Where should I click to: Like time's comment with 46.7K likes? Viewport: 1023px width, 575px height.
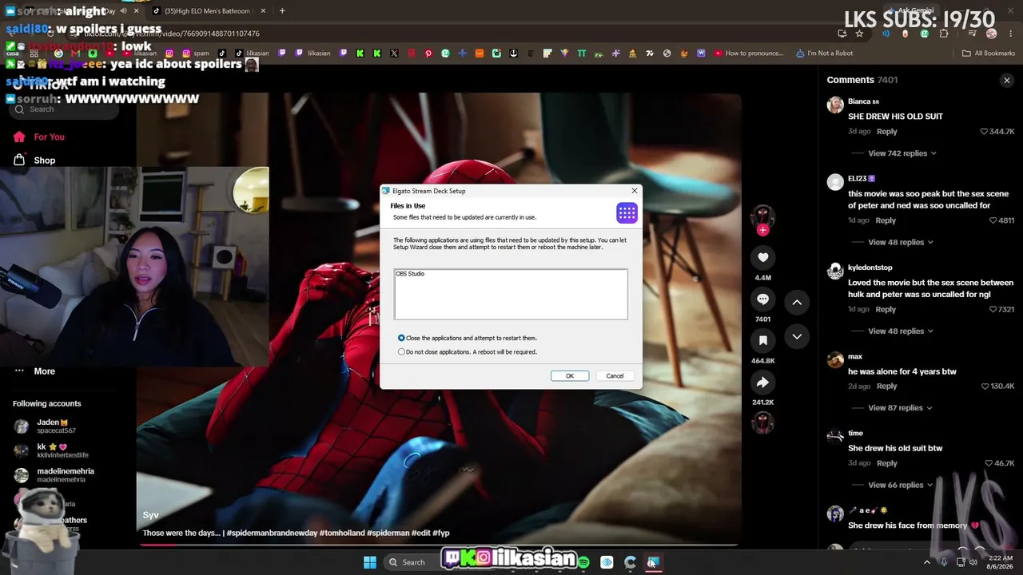tap(989, 463)
